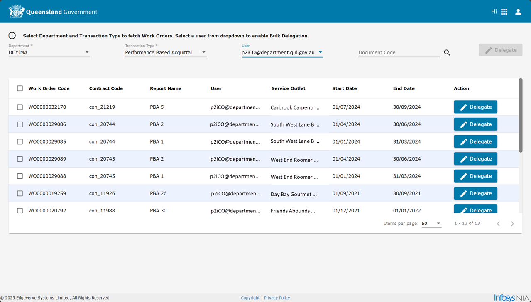This screenshot has width=531, height=302.
Task: Change the Items per page dropdown
Action: pyautogui.click(x=431, y=224)
